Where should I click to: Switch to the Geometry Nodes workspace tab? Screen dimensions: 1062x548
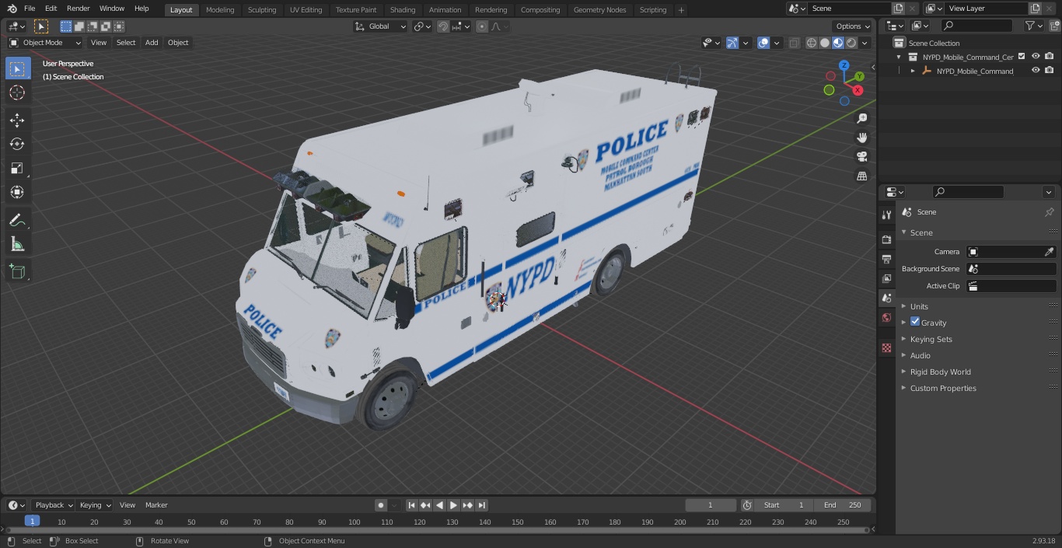coord(599,10)
